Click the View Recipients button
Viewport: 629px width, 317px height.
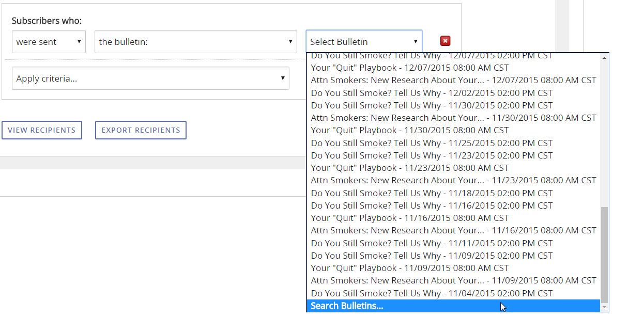click(x=42, y=130)
